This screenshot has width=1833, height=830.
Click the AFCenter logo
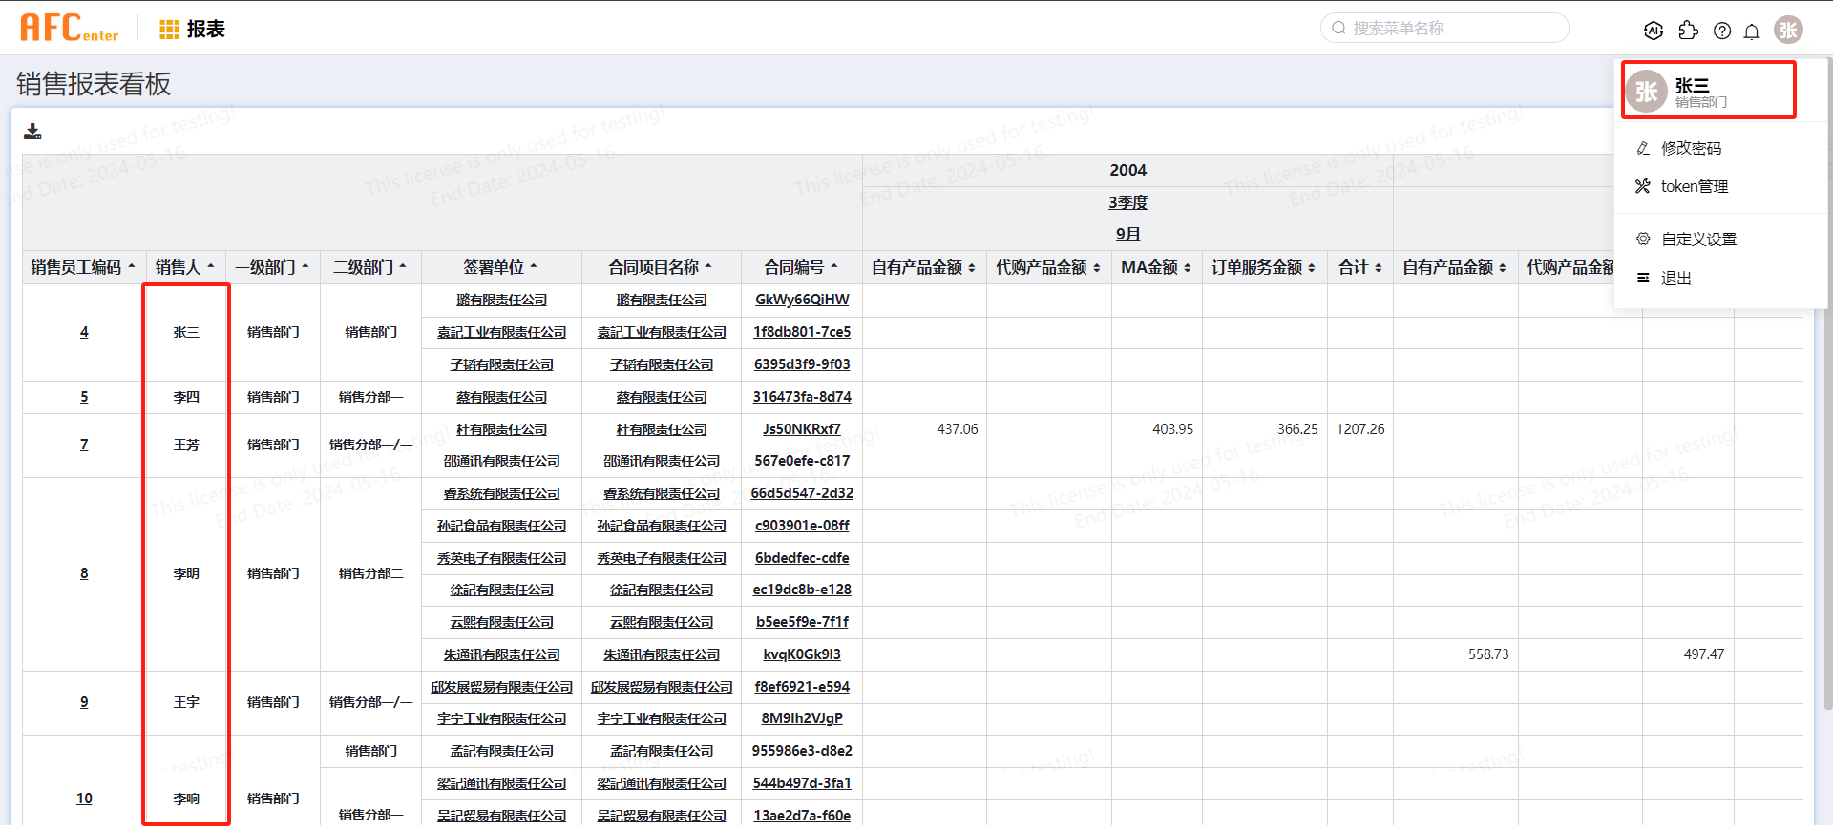pyautogui.click(x=69, y=29)
